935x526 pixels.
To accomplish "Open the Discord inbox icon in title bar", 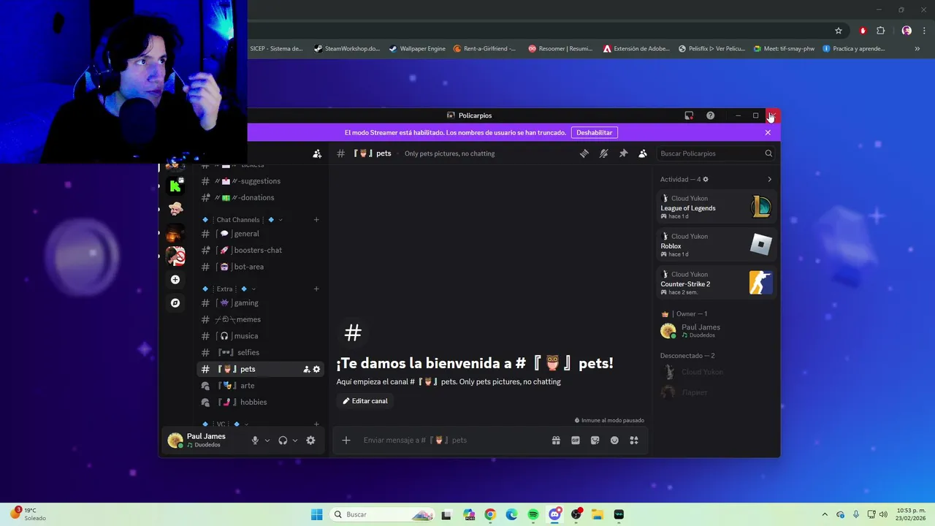I will 689,115.
